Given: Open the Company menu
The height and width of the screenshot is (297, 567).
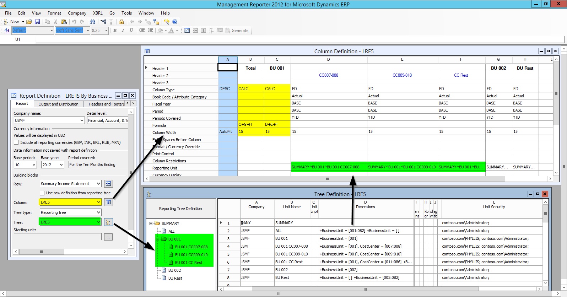Looking at the screenshot, I should (77, 13).
